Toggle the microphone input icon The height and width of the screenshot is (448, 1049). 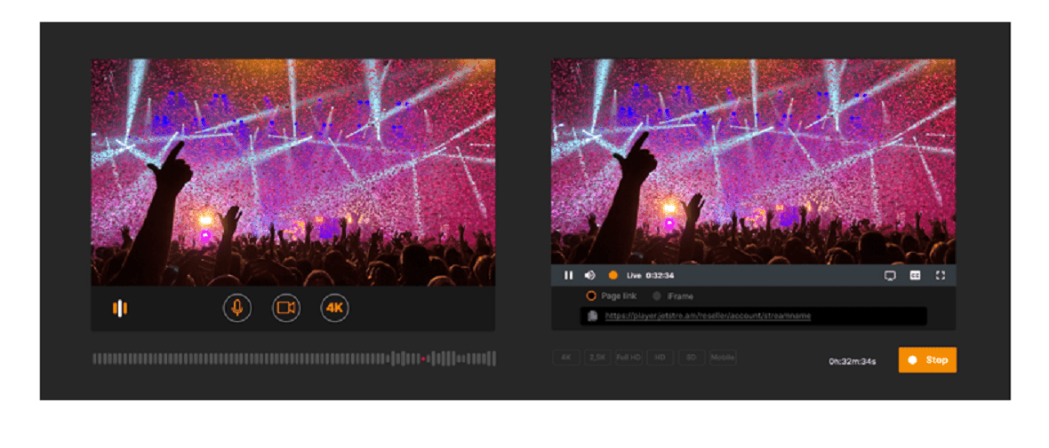pos(236,308)
